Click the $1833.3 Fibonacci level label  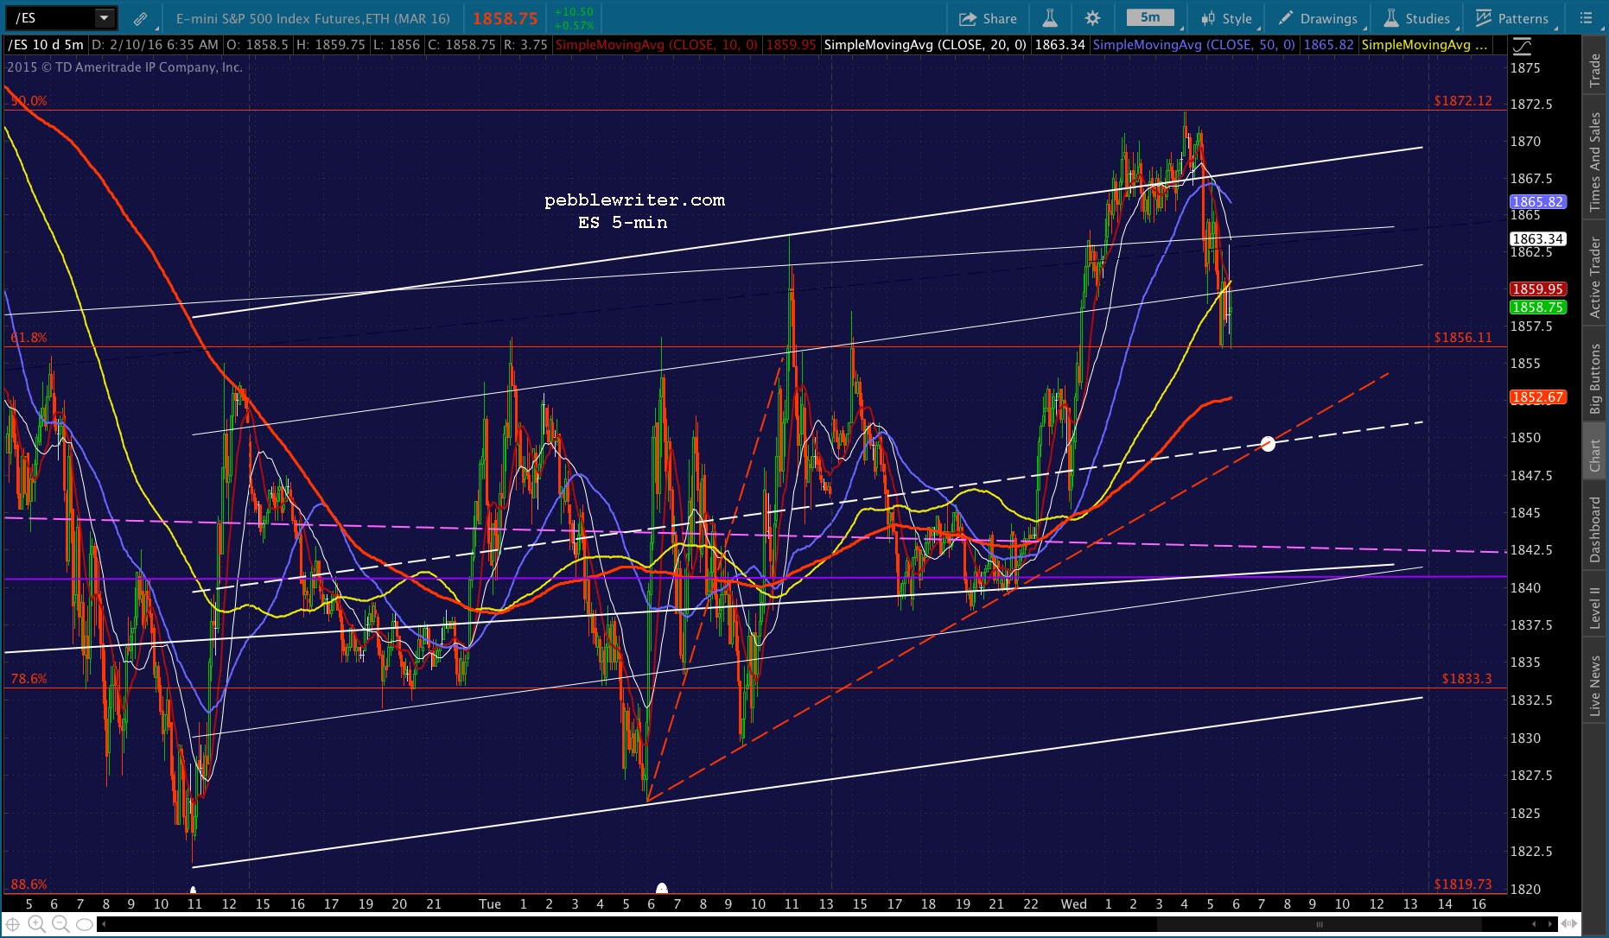1466,679
